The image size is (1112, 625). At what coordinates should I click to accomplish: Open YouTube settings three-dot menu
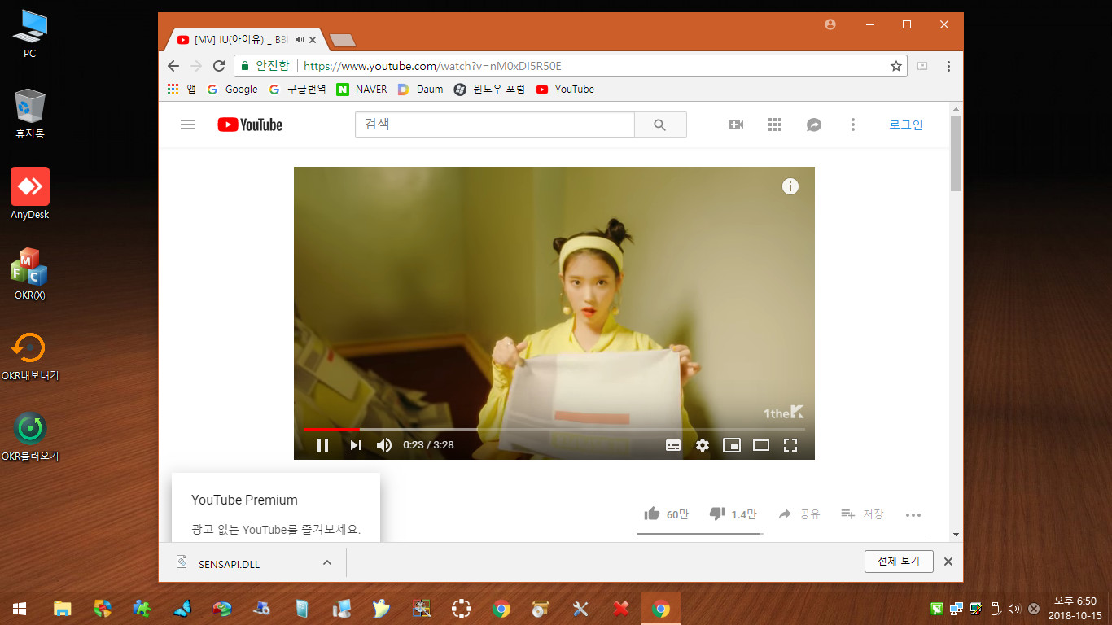pyautogui.click(x=853, y=125)
